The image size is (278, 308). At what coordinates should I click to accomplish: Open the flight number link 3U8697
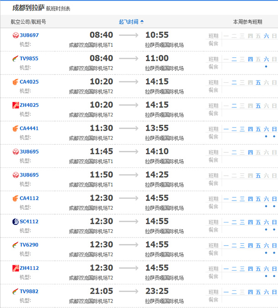click(29, 35)
